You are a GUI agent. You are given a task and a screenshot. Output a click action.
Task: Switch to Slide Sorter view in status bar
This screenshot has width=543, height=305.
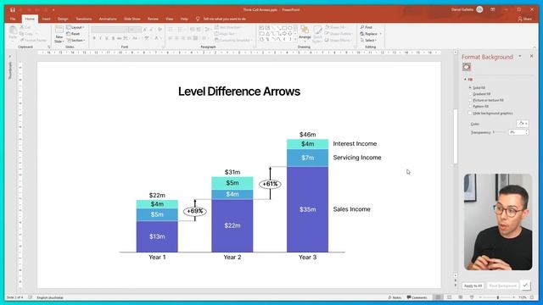click(x=450, y=297)
